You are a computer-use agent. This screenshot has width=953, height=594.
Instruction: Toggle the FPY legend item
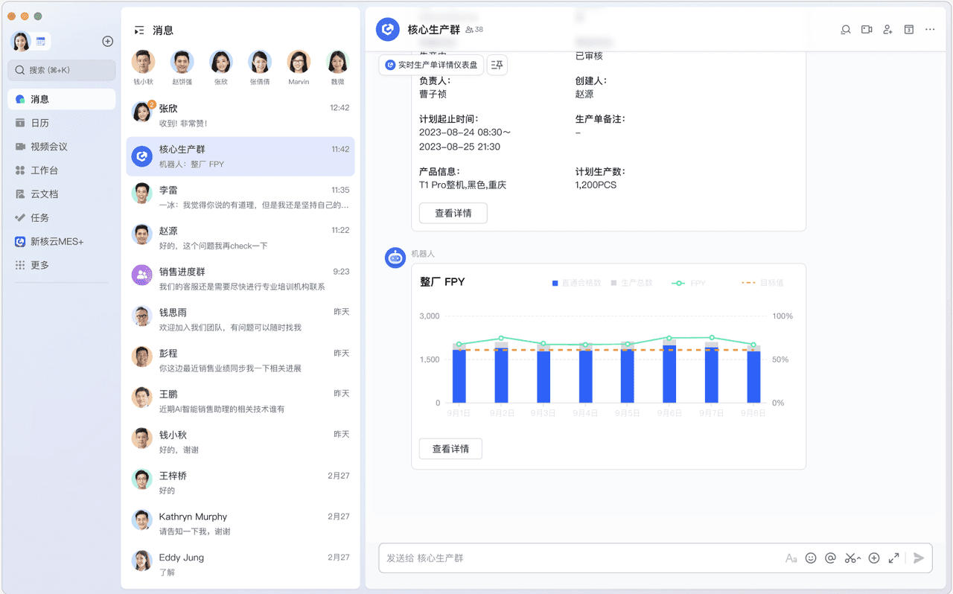[689, 283]
